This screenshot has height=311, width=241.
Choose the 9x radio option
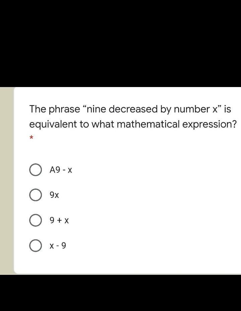[35, 195]
